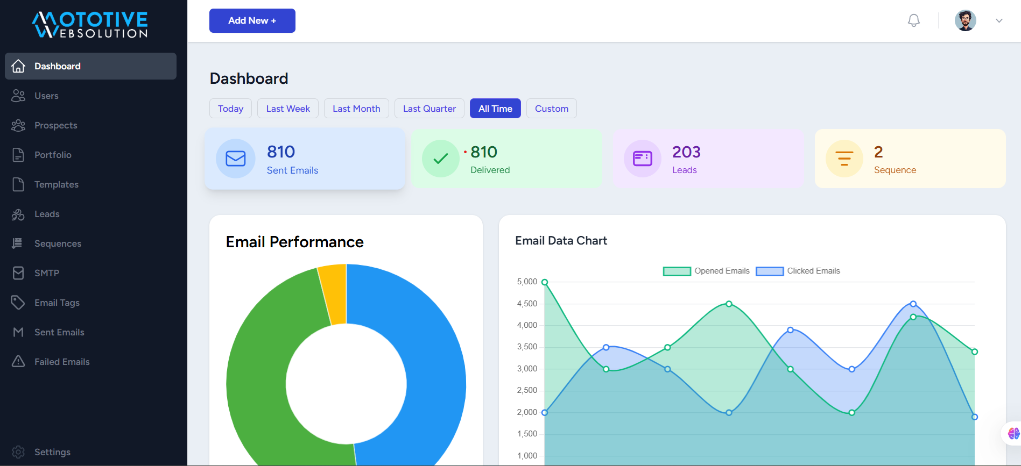Viewport: 1021px width, 466px height.
Task: Toggle Opened Emails legend in chart
Action: click(706, 271)
